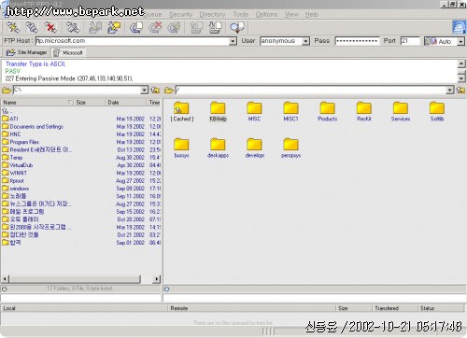This screenshot has width=467, height=338.
Task: Click the FTP Host input field
Action: pyautogui.click(x=132, y=41)
